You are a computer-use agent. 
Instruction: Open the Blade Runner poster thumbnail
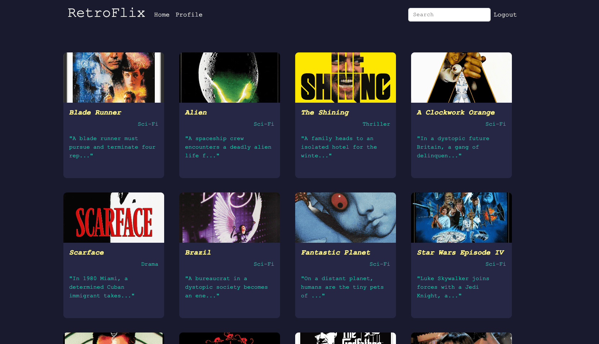[x=113, y=77]
